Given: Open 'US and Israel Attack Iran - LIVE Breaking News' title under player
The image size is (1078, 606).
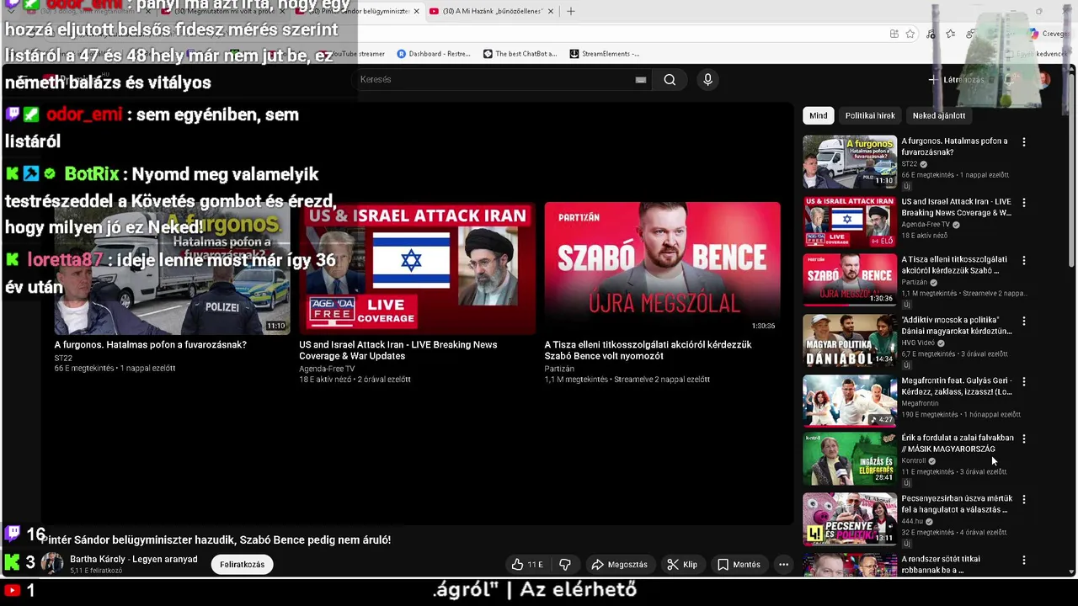Looking at the screenshot, I should pos(398,350).
